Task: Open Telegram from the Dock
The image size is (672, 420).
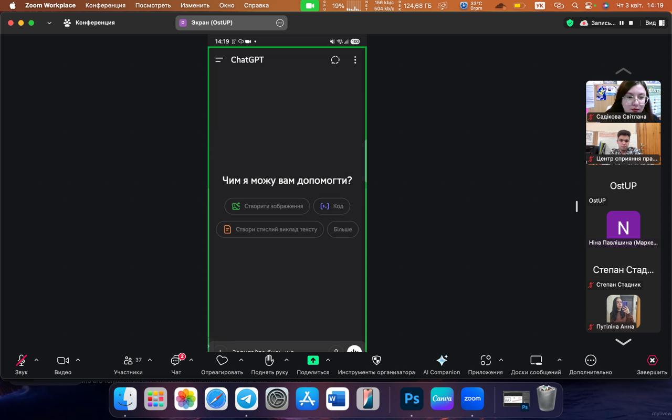Action: [246, 400]
